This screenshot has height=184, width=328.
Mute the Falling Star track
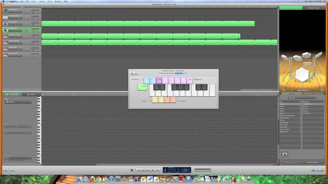(12, 50)
